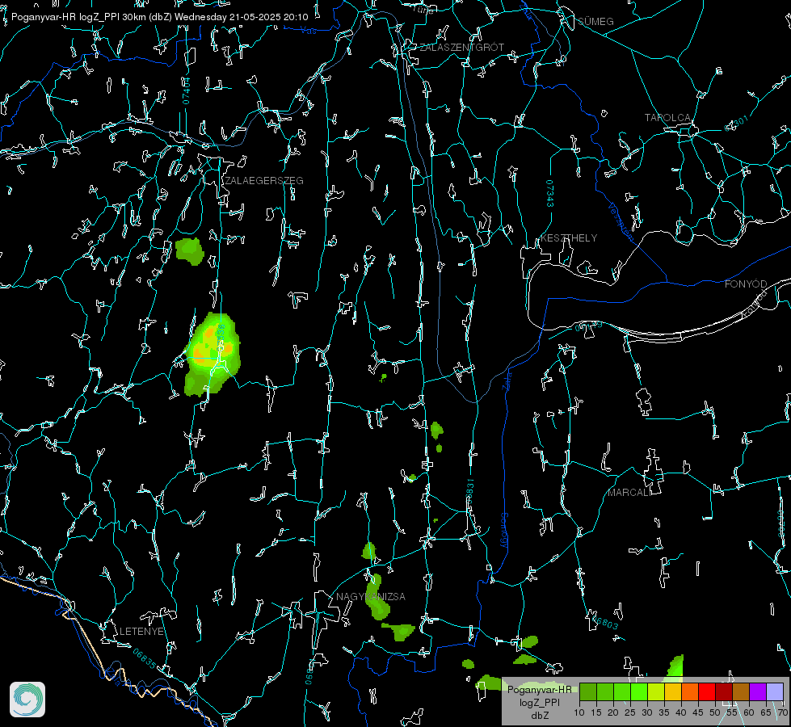
Task: Click the 07404 road number label
Action: coord(186,90)
